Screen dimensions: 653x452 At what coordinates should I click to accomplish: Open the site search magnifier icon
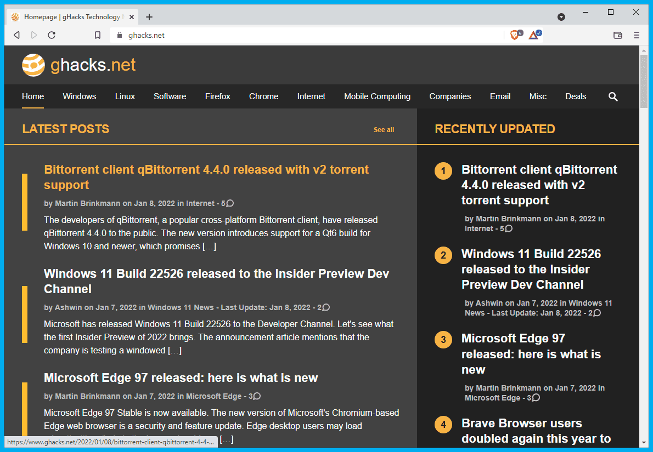[613, 96]
